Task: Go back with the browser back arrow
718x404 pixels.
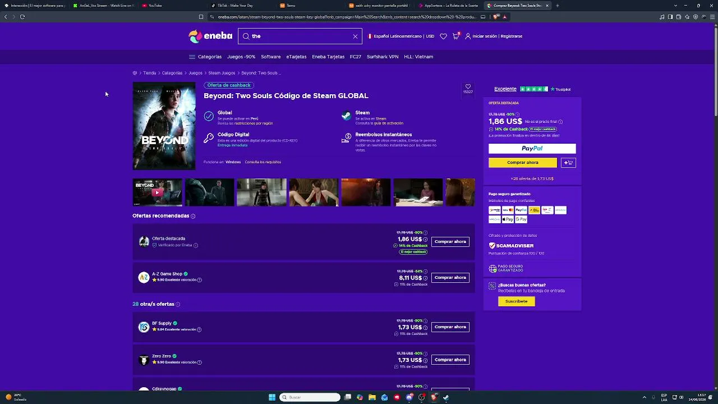Action: [6, 17]
